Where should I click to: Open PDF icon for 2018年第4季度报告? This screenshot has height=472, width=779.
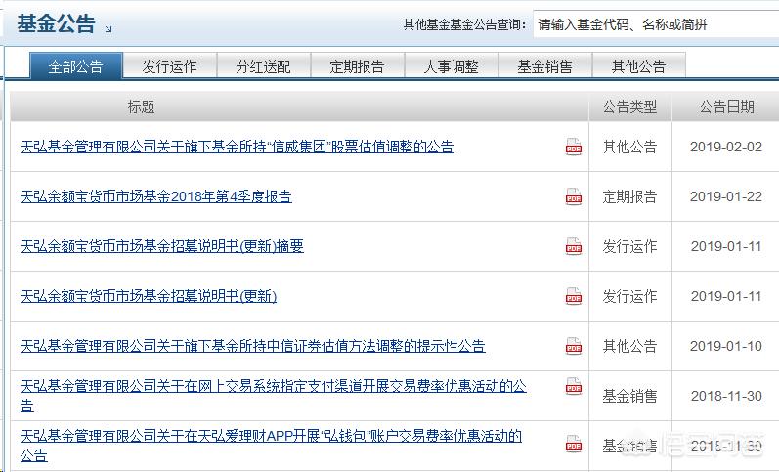[x=573, y=196]
